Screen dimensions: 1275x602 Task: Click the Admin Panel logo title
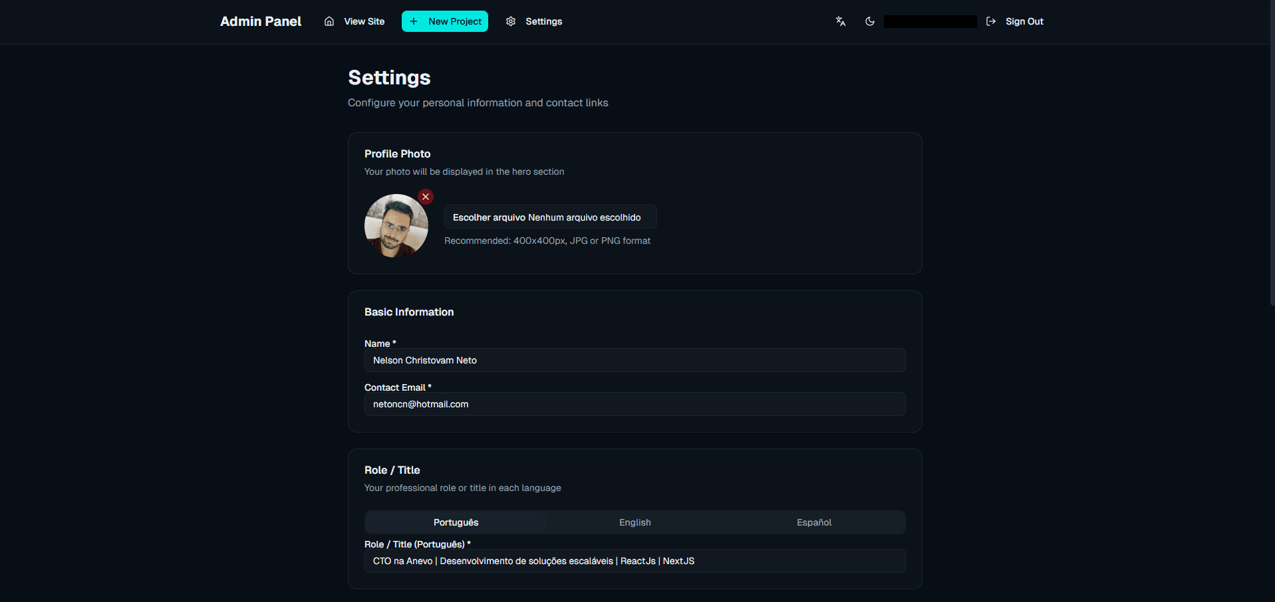point(261,21)
